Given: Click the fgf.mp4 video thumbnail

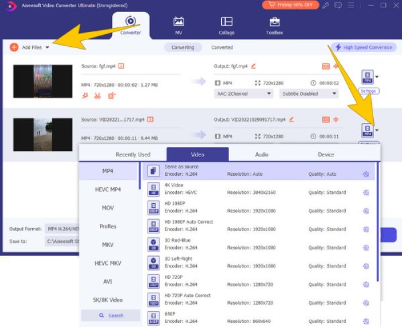Looking at the screenshot, I should pyautogui.click(x=43, y=82).
